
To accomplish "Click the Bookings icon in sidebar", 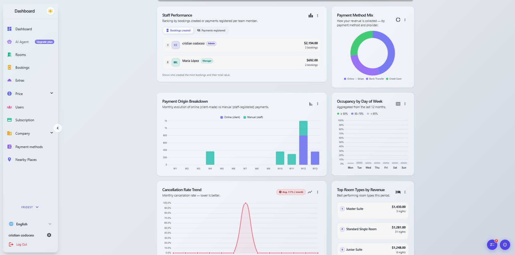I will (x=9, y=67).
